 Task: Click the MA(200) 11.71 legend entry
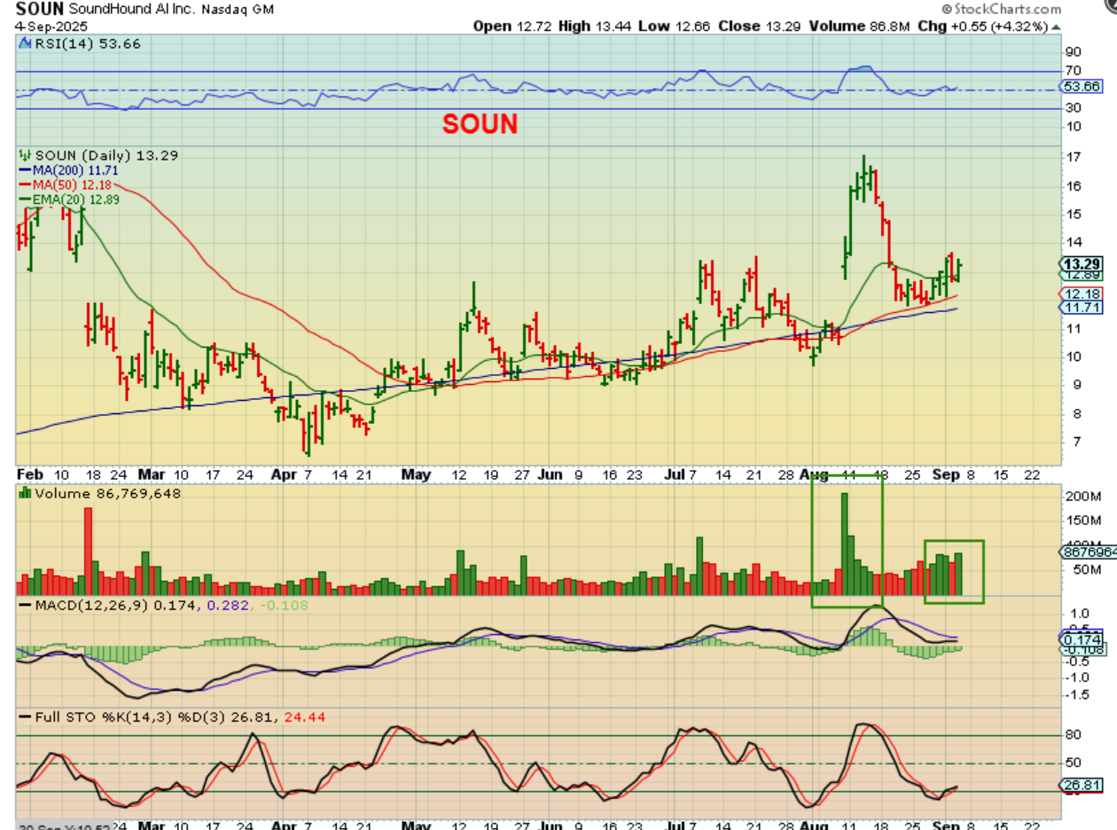(68, 170)
